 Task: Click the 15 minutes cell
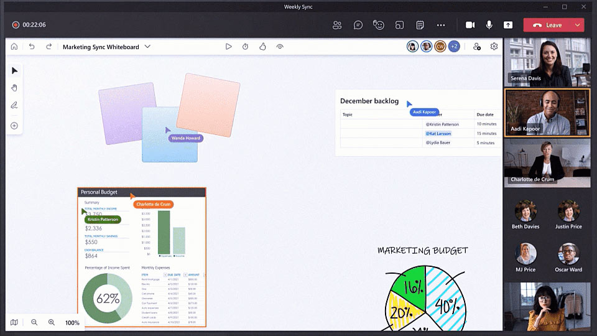[x=486, y=134]
